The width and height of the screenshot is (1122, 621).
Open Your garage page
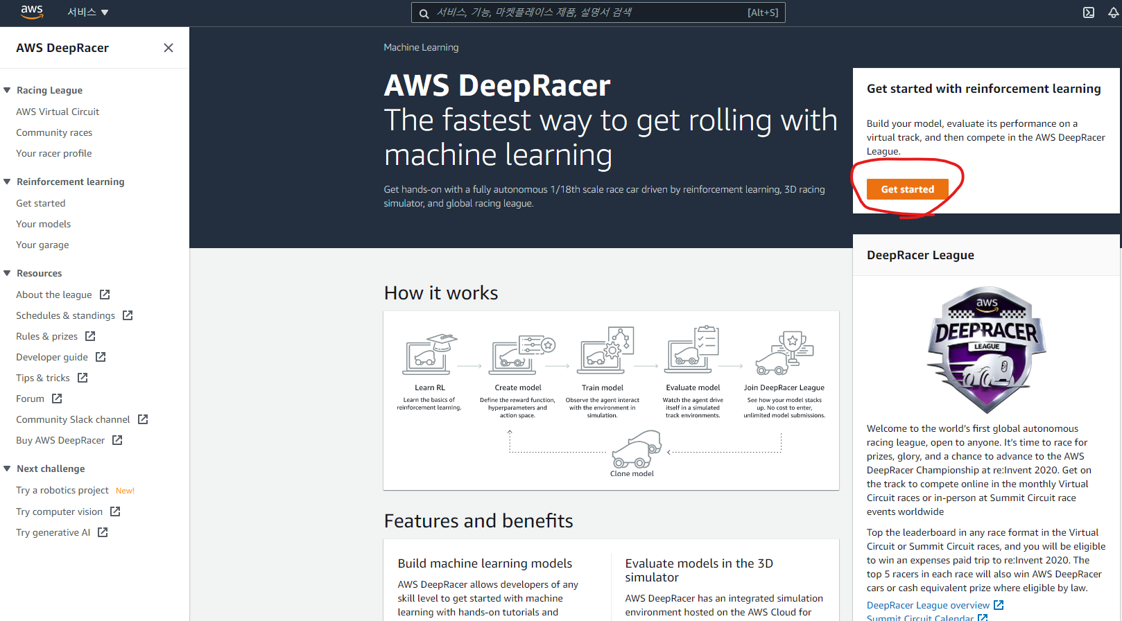pyautogui.click(x=42, y=245)
